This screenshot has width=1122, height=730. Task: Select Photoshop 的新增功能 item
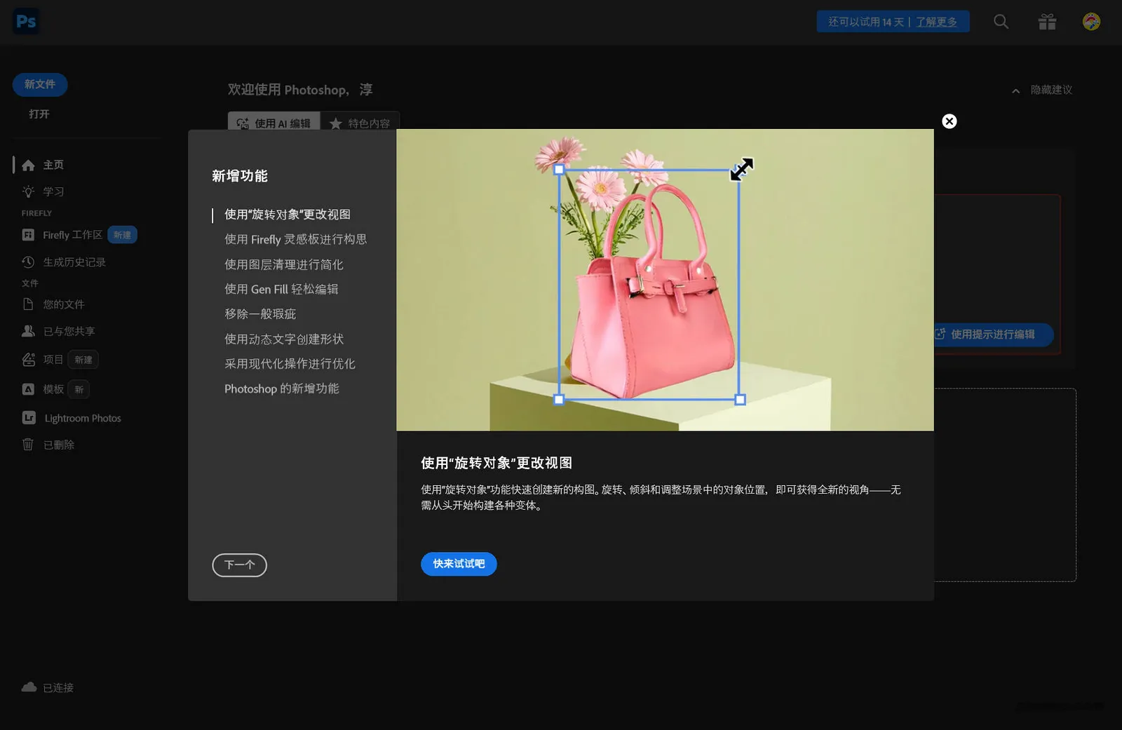click(282, 388)
